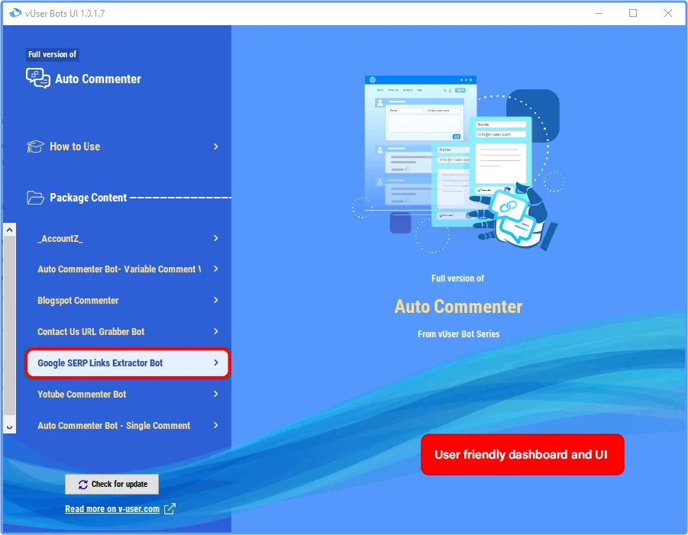Click the graduation cap How to Use icon
This screenshot has width=688, height=535.
point(35,147)
